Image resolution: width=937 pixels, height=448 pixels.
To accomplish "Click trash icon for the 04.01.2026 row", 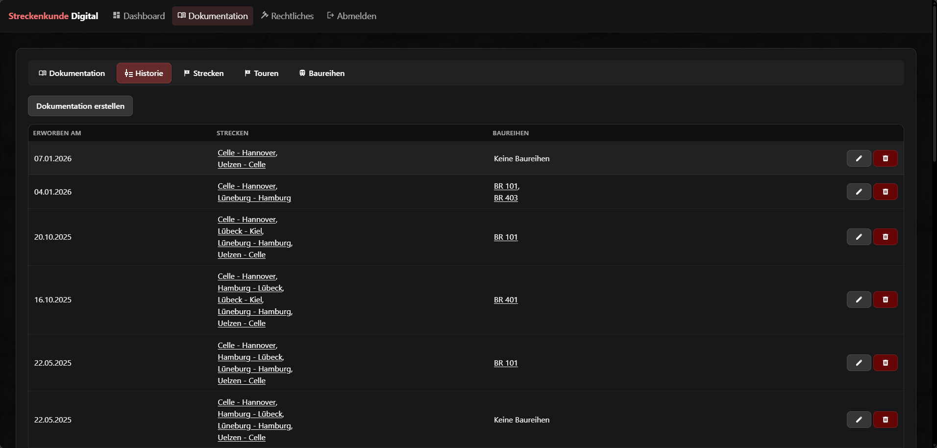I will tap(885, 192).
